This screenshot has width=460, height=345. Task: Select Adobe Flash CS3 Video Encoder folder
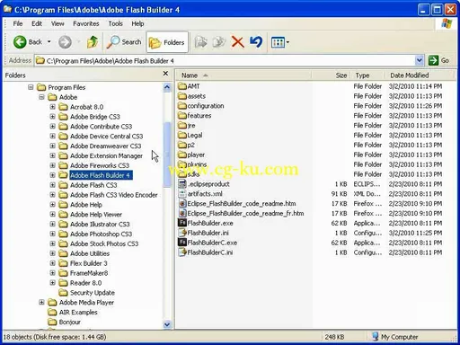113,195
